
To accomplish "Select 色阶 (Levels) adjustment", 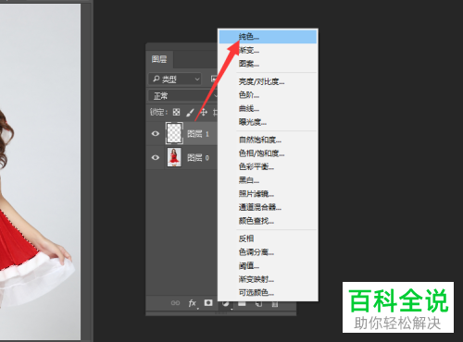I will [x=268, y=95].
